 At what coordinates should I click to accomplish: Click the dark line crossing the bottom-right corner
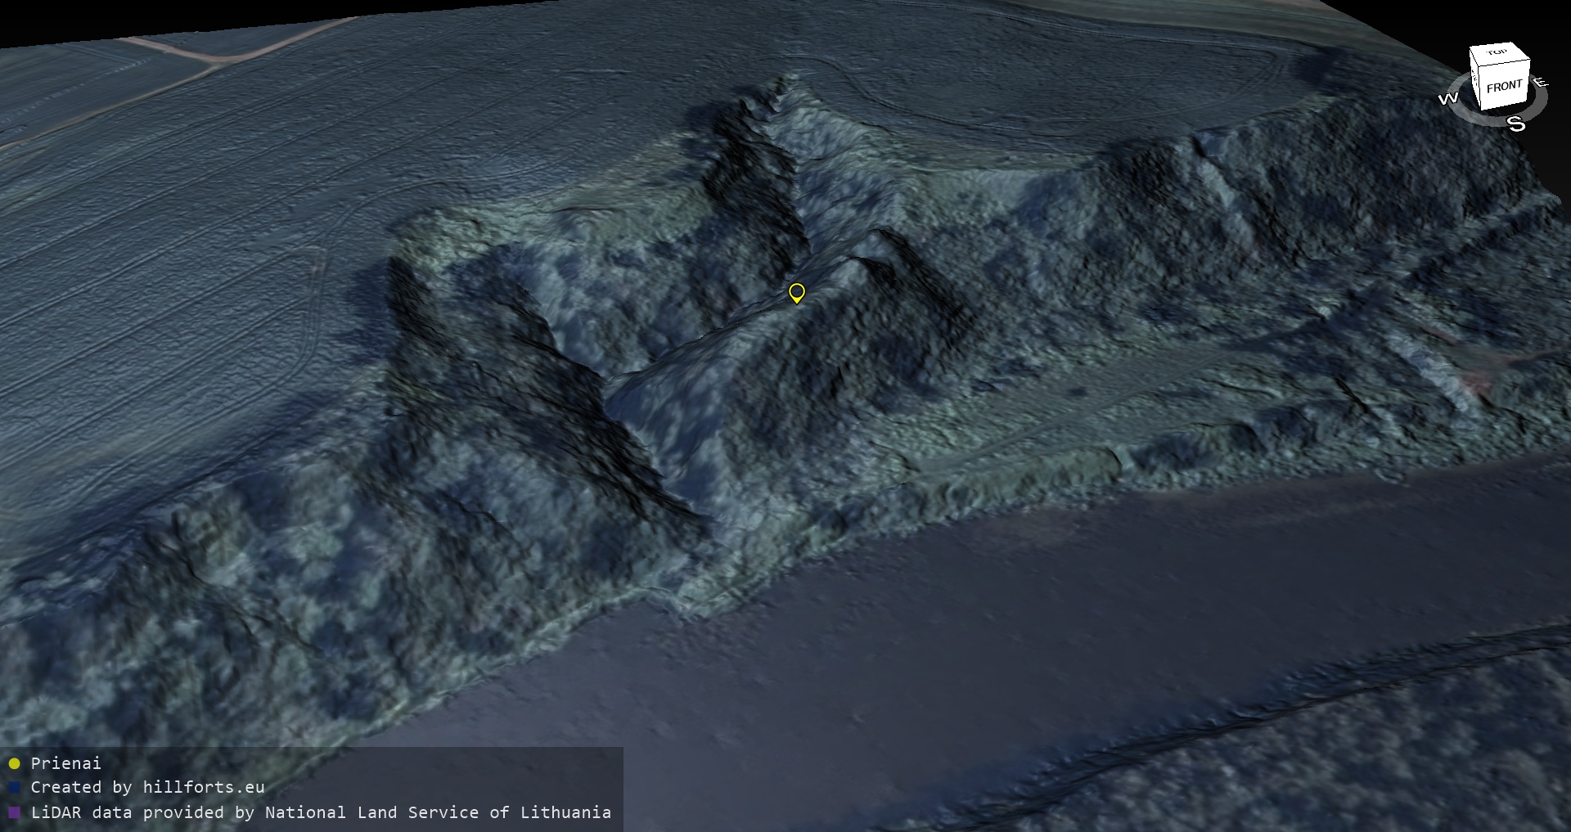point(1309,704)
